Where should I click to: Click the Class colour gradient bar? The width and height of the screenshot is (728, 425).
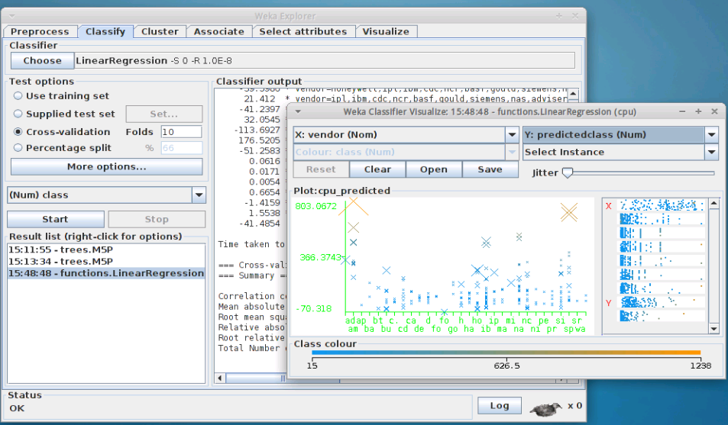coord(506,353)
